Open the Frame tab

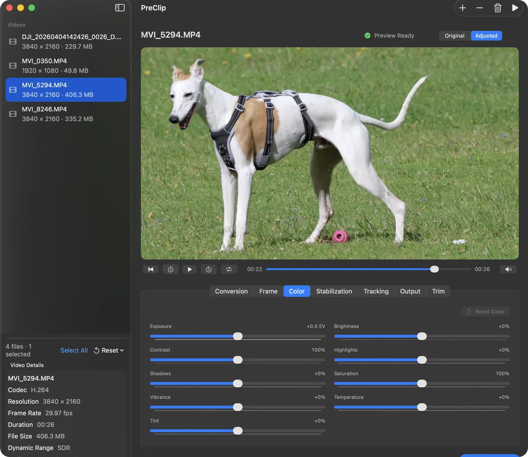(268, 291)
